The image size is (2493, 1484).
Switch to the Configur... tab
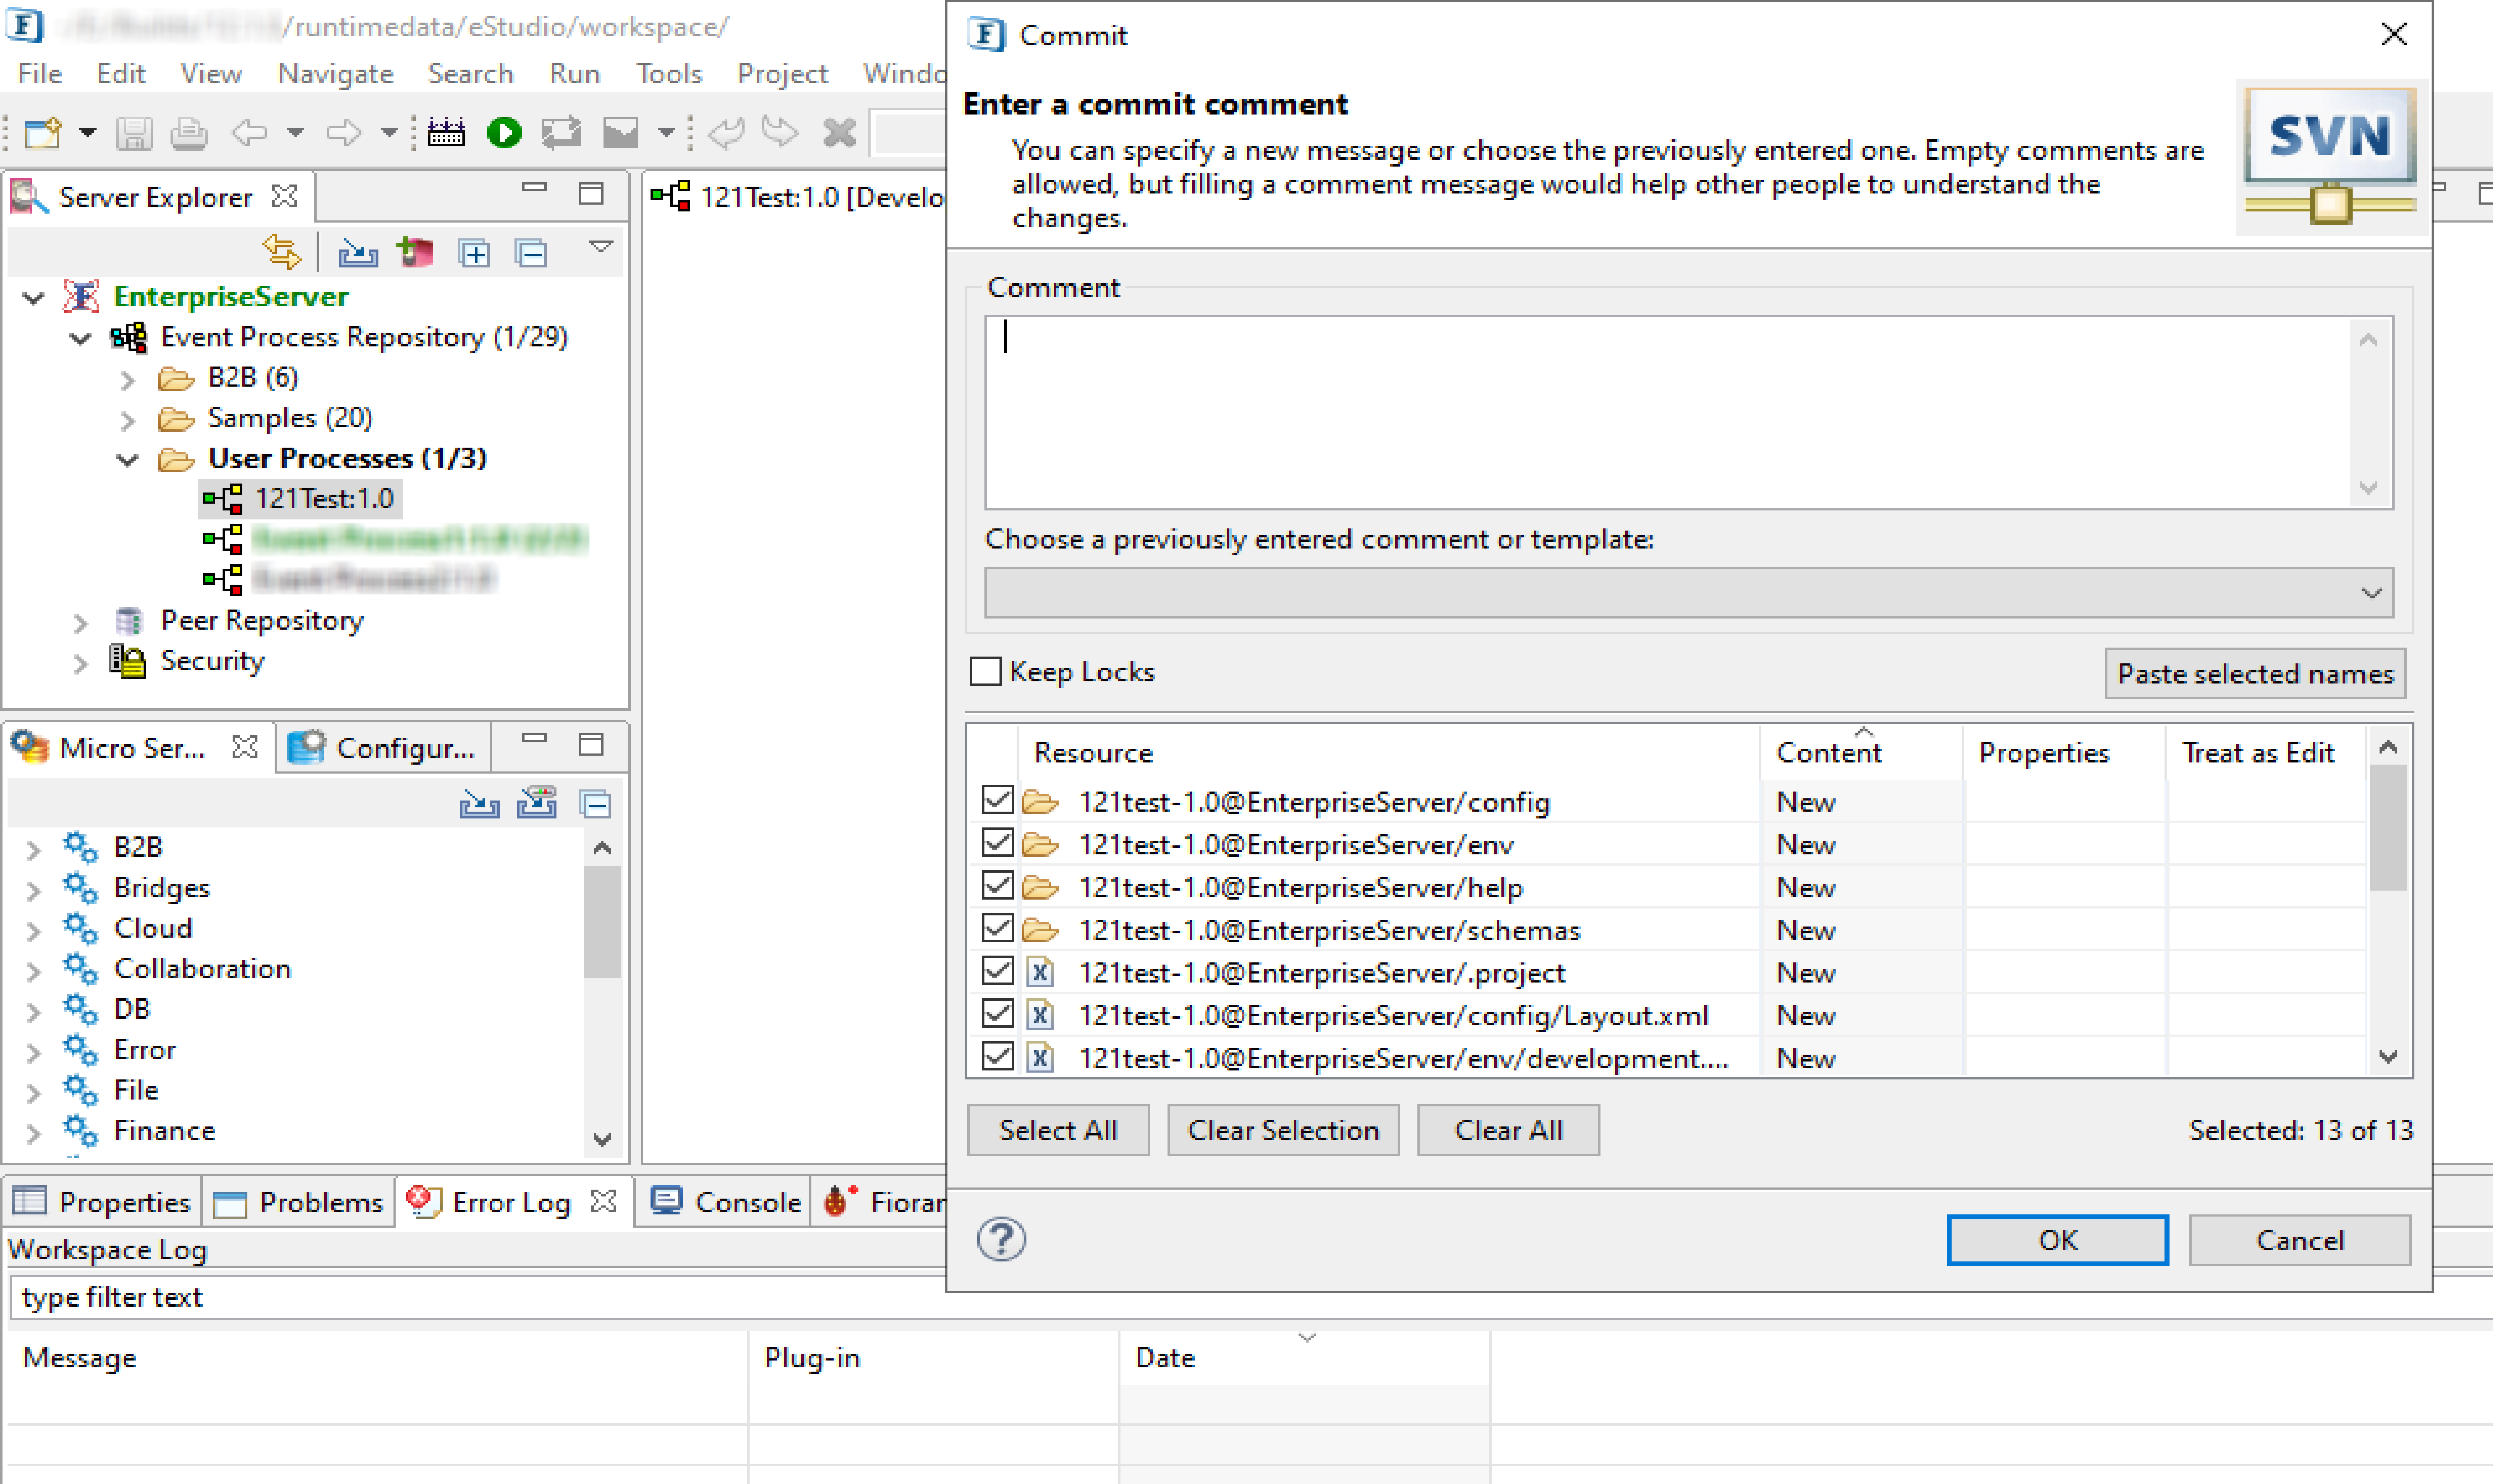point(383,748)
